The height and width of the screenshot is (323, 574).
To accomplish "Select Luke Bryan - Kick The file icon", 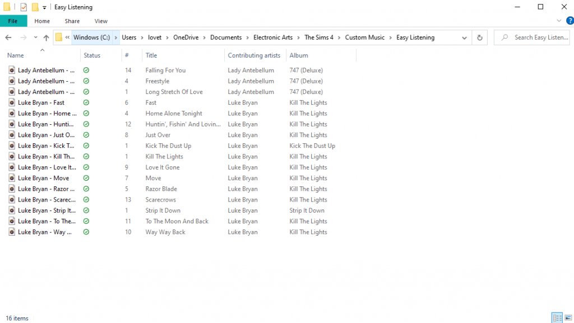I will pos(12,146).
